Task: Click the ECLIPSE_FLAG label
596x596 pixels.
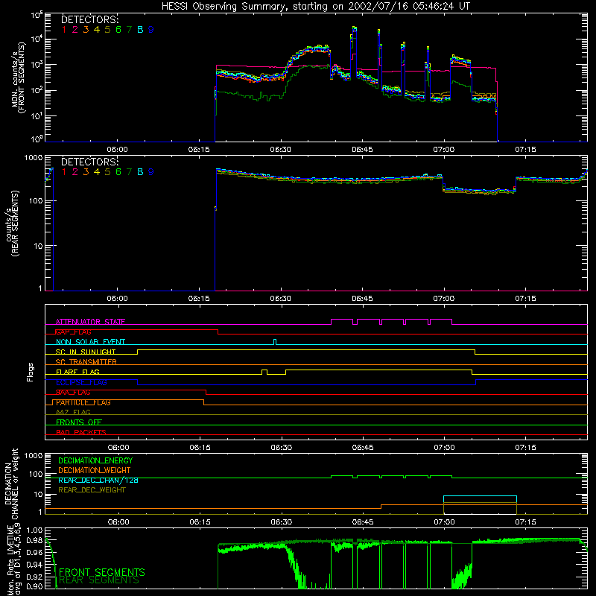Action: click(x=81, y=382)
